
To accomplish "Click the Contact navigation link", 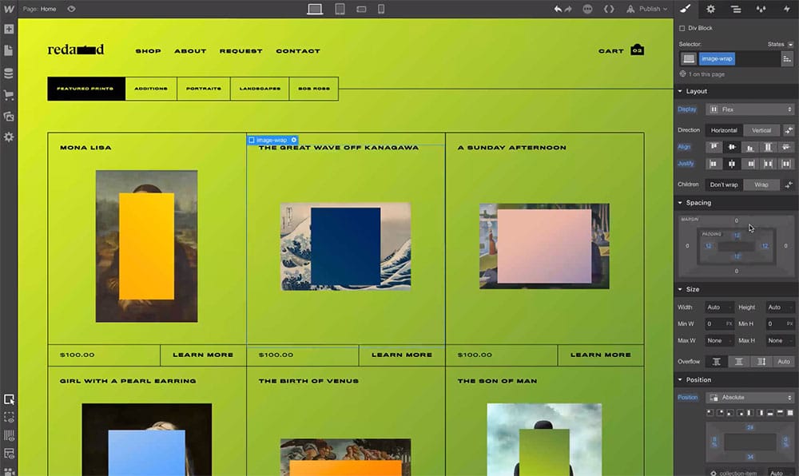I will (298, 51).
